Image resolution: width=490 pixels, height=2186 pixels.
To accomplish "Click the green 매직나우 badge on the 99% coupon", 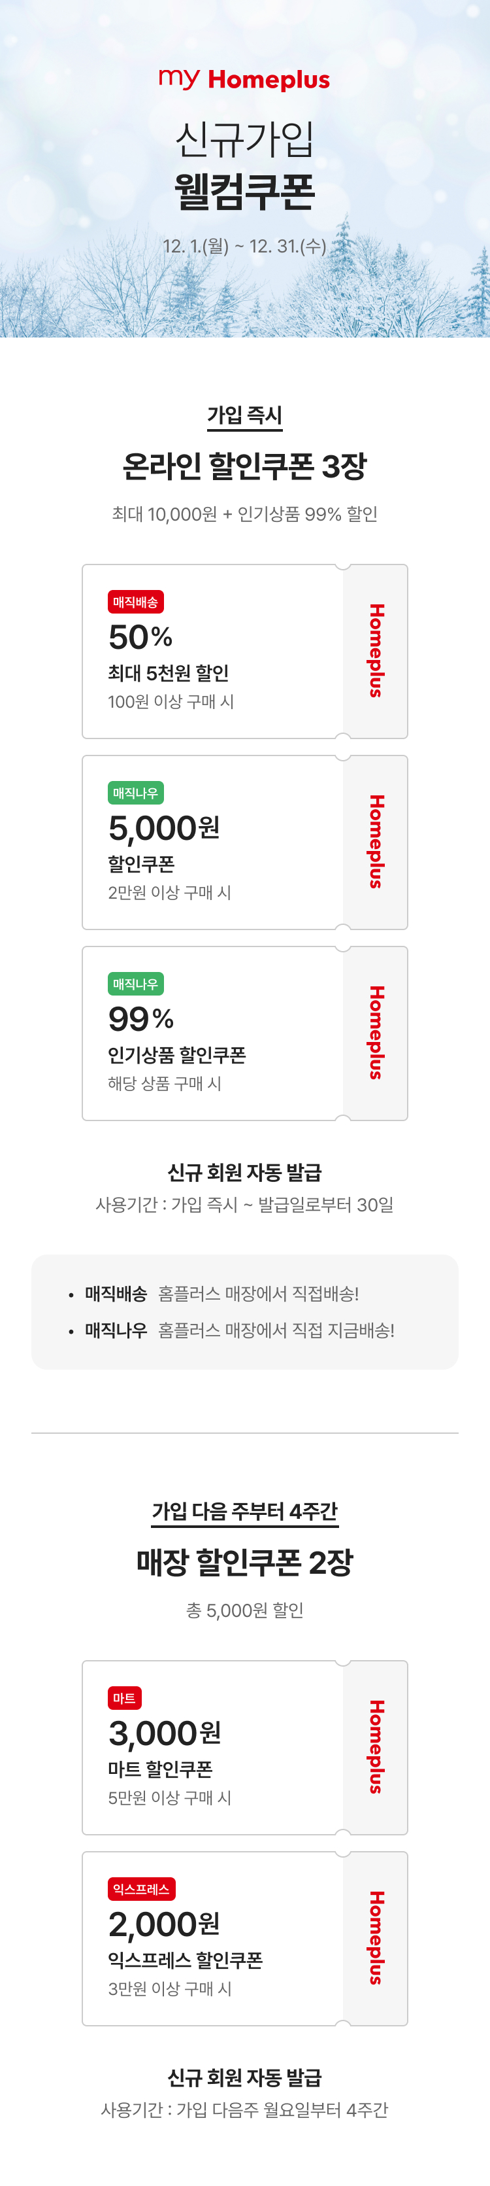I will click(x=136, y=984).
